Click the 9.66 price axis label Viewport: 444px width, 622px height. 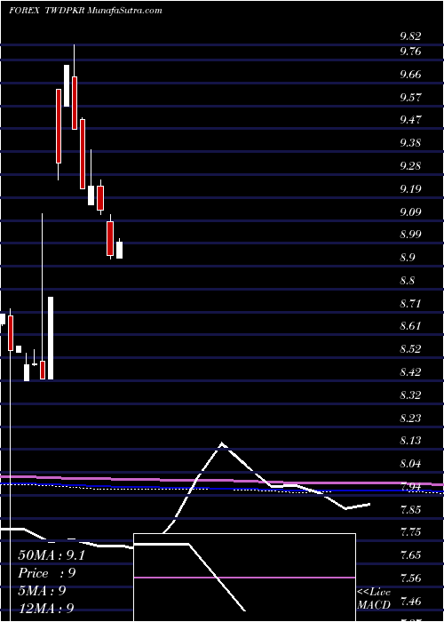pos(410,75)
